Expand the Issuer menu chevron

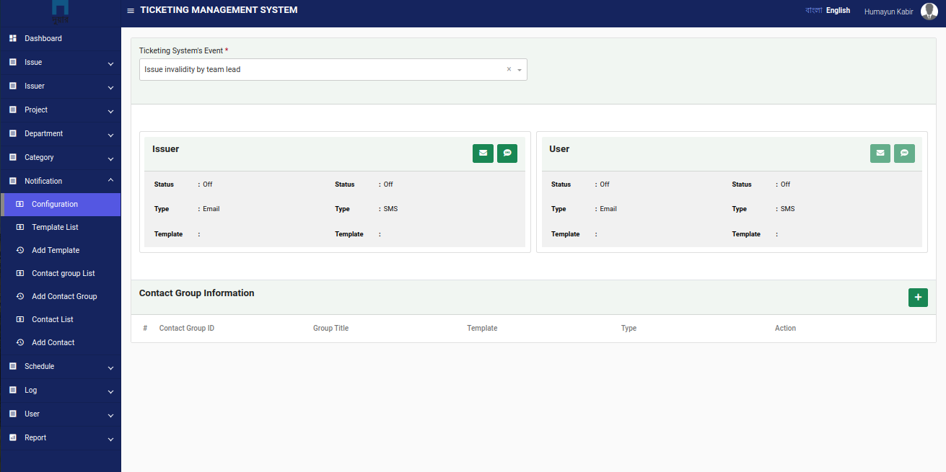click(110, 88)
